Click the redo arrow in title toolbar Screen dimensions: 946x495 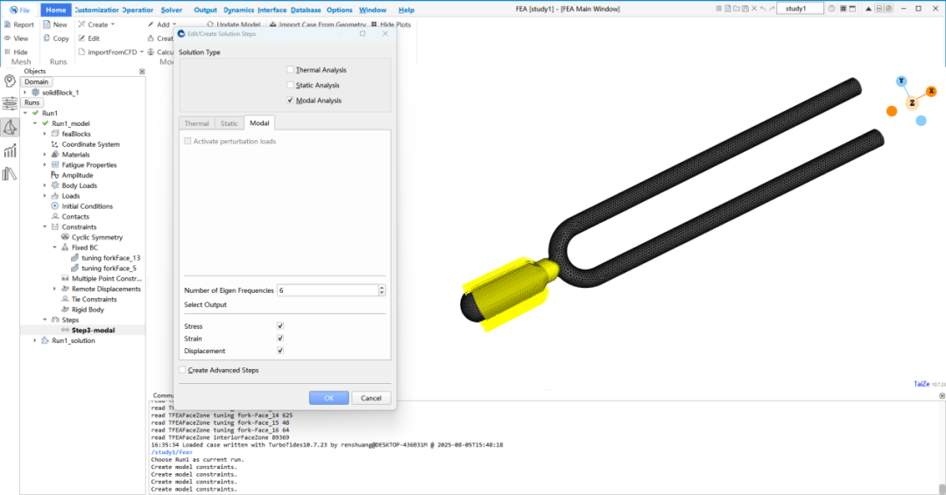pos(772,9)
